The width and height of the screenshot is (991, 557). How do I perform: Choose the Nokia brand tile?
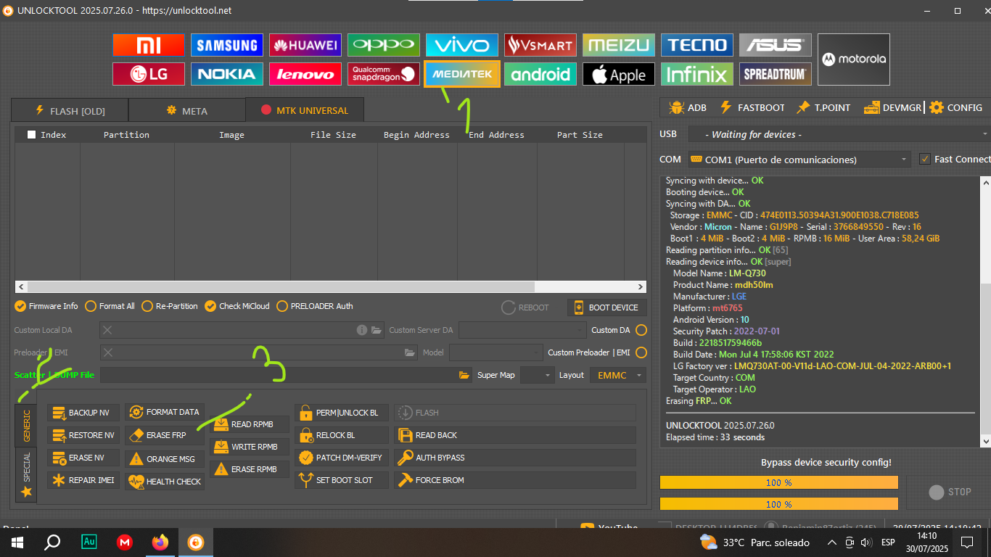227,74
